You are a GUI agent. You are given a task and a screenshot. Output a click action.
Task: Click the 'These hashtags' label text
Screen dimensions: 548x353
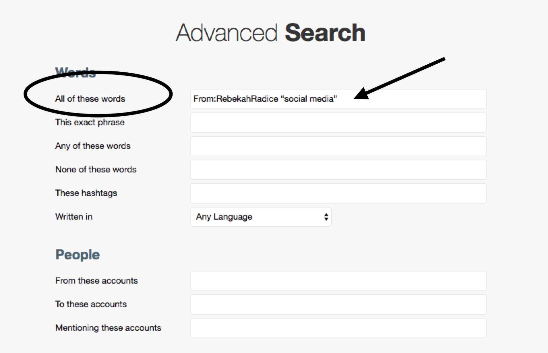[86, 193]
